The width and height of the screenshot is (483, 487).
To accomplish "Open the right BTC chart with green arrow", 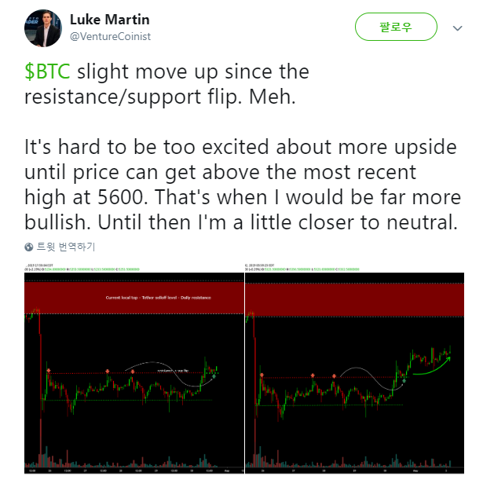I will click(354, 368).
